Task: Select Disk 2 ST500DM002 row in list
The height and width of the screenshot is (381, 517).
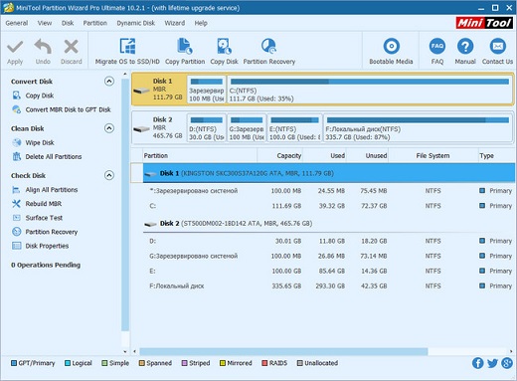Action: [329, 224]
